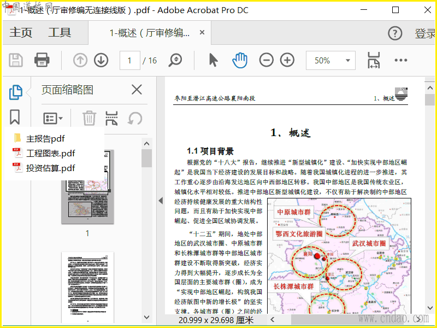This screenshot has width=437, height=328.
Task: Expand thumbnail options menu dropdown
Action: [x=53, y=118]
